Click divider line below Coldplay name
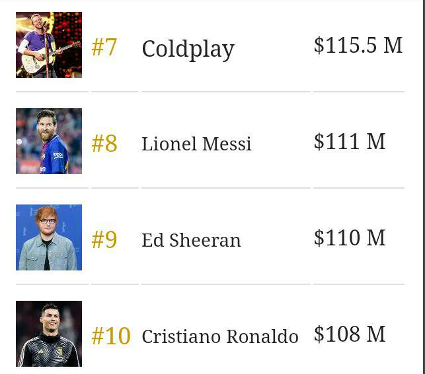 pyautogui.click(x=225, y=92)
